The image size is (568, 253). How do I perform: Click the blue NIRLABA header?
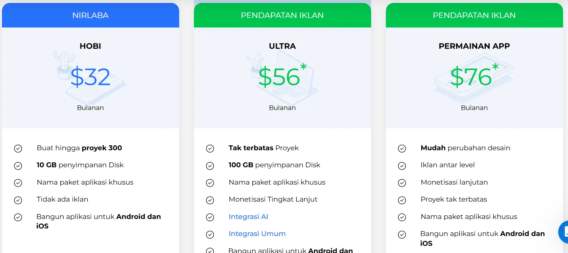91,15
